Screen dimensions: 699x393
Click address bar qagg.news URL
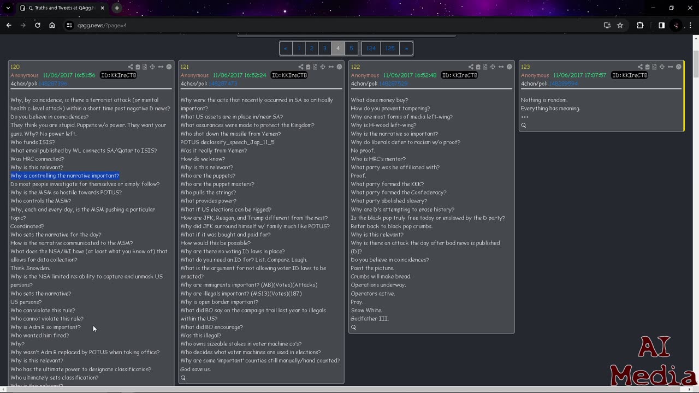click(x=102, y=25)
